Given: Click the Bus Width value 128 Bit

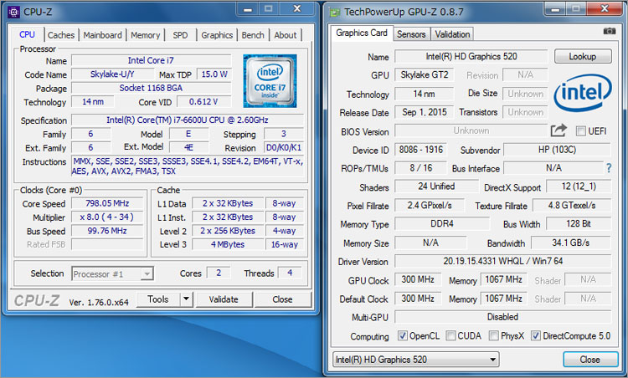Looking at the screenshot, I should coord(579,223).
